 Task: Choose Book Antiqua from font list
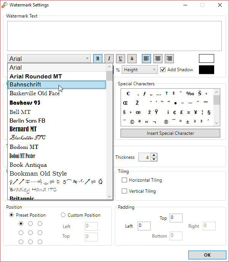57,165
